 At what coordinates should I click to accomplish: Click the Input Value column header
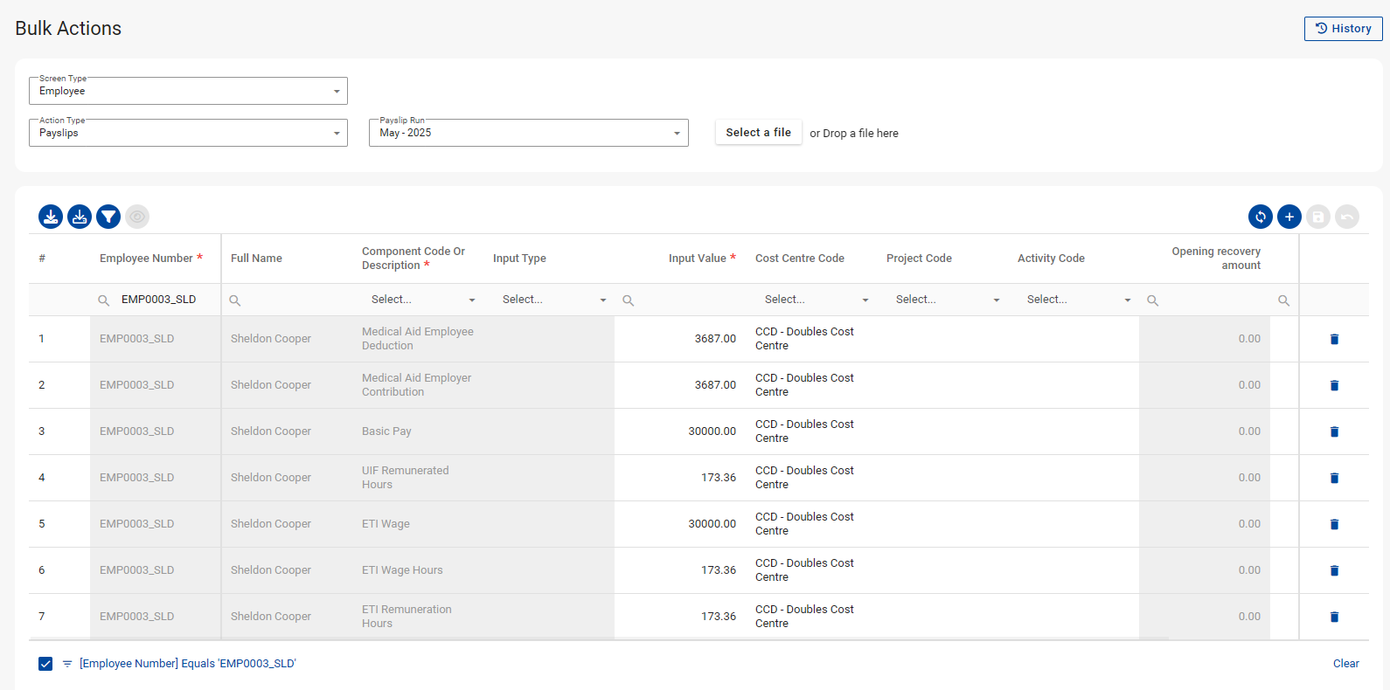[x=697, y=259]
